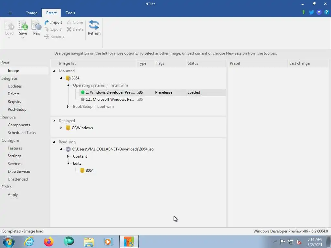Open Windows Media Player from taskbar

click(x=109, y=242)
